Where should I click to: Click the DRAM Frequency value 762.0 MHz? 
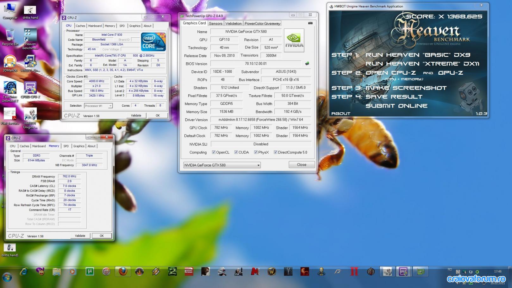pyautogui.click(x=69, y=177)
